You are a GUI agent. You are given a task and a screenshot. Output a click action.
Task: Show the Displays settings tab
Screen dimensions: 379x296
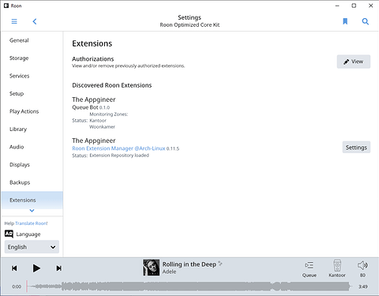32,165
